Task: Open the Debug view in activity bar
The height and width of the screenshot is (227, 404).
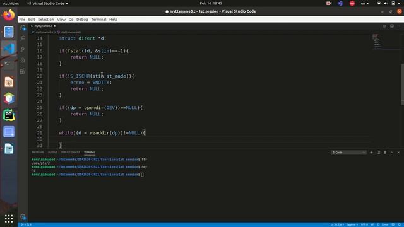Action: pos(23,61)
